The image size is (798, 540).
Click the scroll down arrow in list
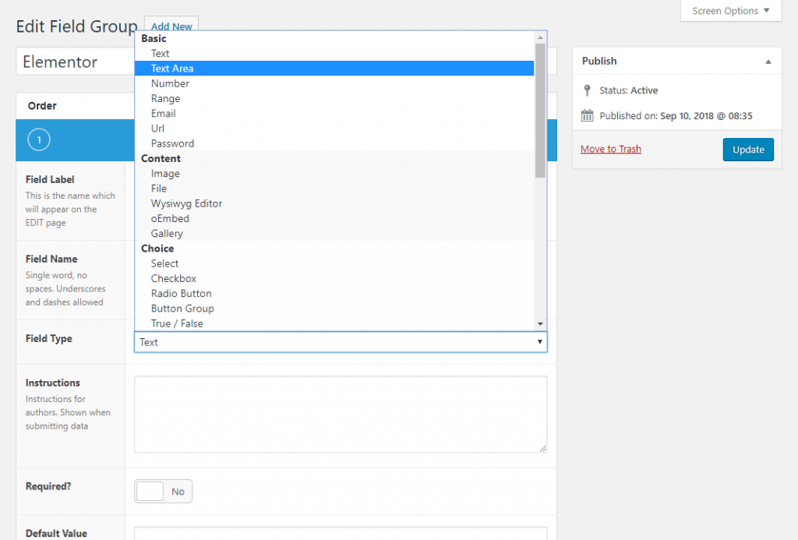coord(540,323)
